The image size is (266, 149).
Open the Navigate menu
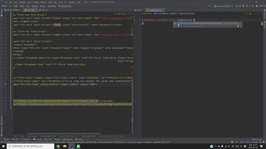(22, 2)
